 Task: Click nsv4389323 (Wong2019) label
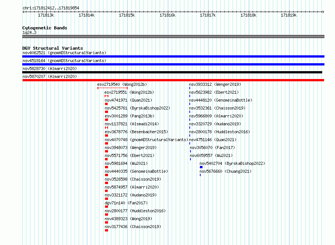pos(128,219)
